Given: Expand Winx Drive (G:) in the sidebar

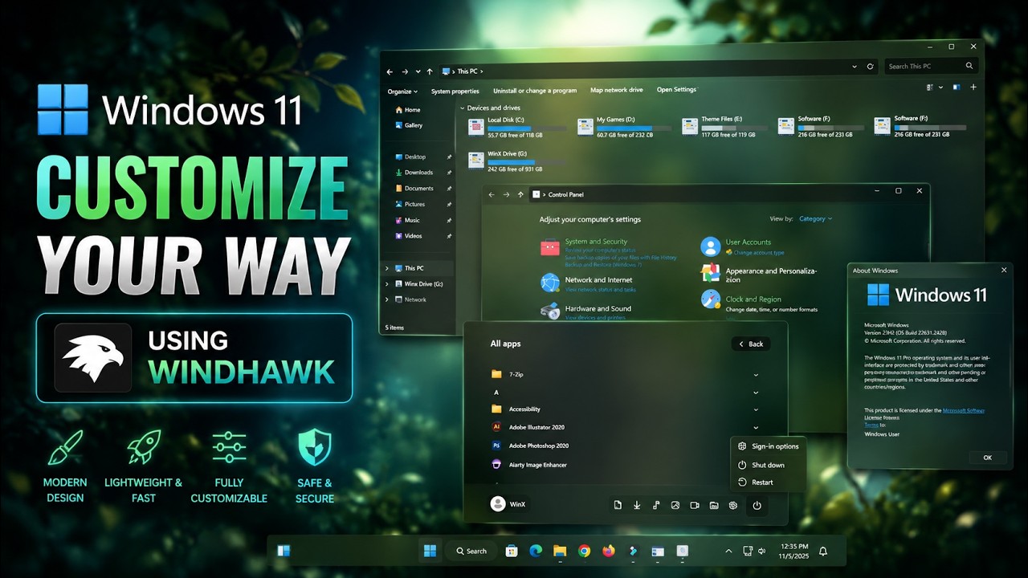Looking at the screenshot, I should [x=386, y=283].
